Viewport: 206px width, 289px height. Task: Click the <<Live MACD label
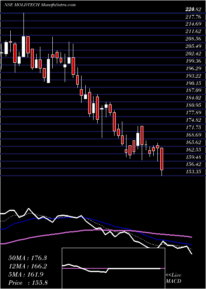(173, 278)
